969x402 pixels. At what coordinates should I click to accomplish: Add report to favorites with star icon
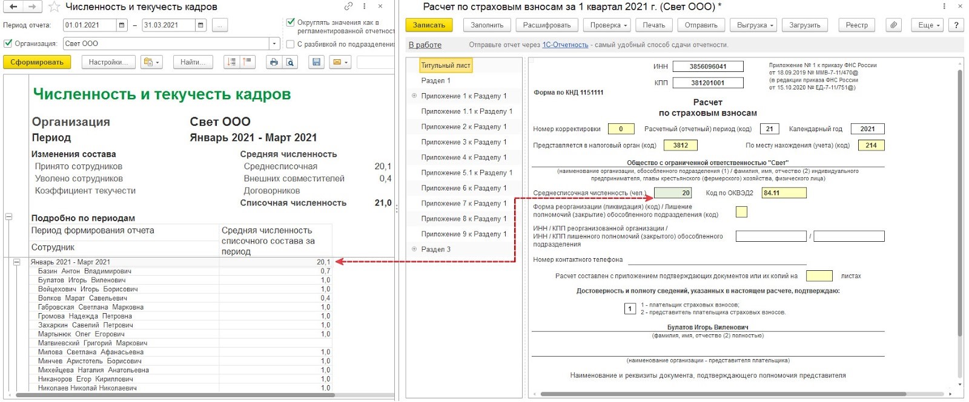(54, 7)
